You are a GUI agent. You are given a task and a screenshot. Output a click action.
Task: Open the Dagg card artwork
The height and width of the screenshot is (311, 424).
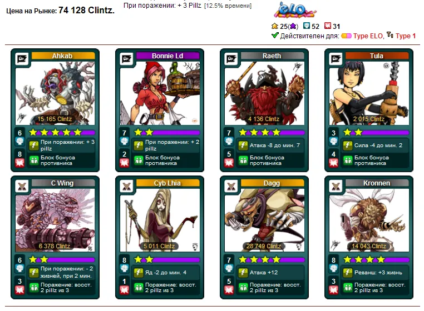click(x=264, y=220)
